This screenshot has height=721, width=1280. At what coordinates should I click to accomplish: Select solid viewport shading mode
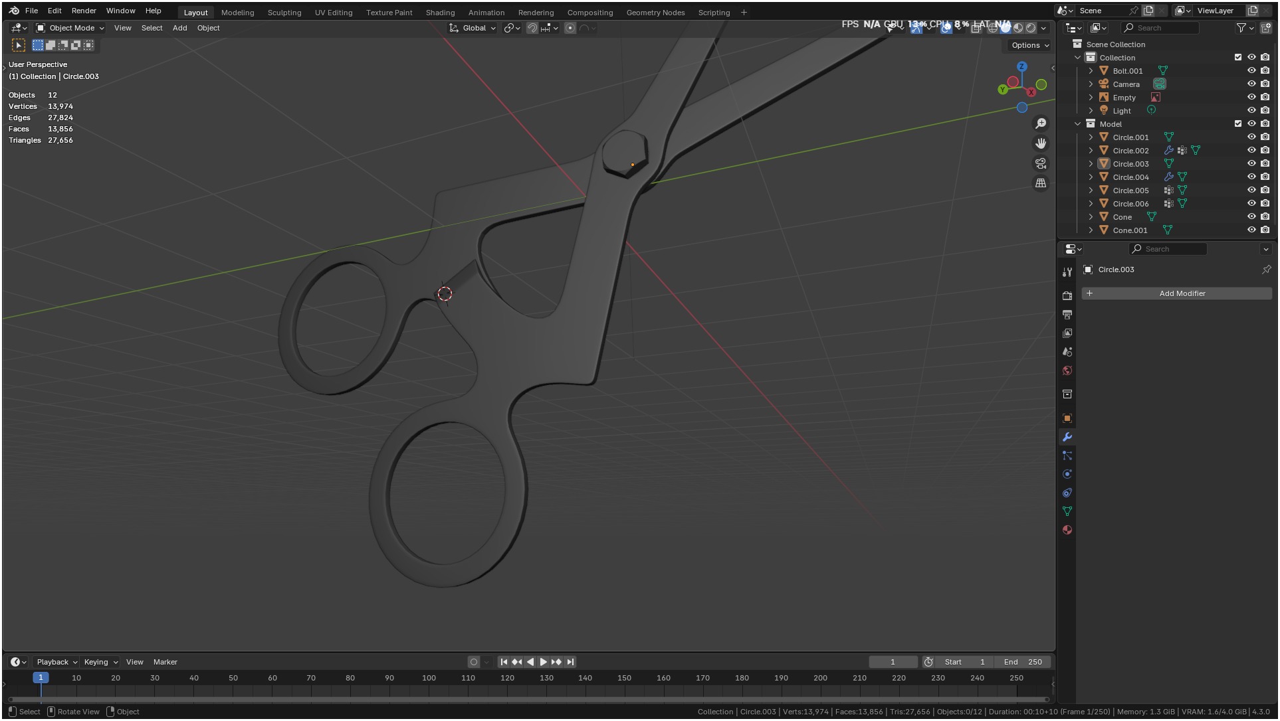[x=1006, y=28]
